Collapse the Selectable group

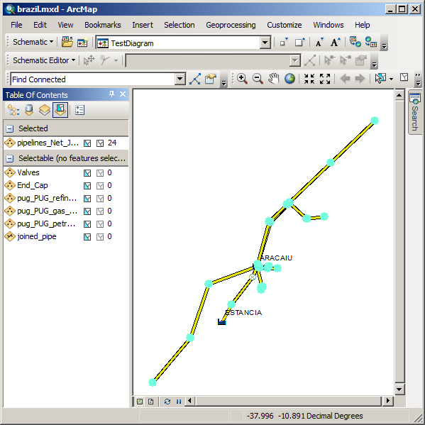point(9,158)
